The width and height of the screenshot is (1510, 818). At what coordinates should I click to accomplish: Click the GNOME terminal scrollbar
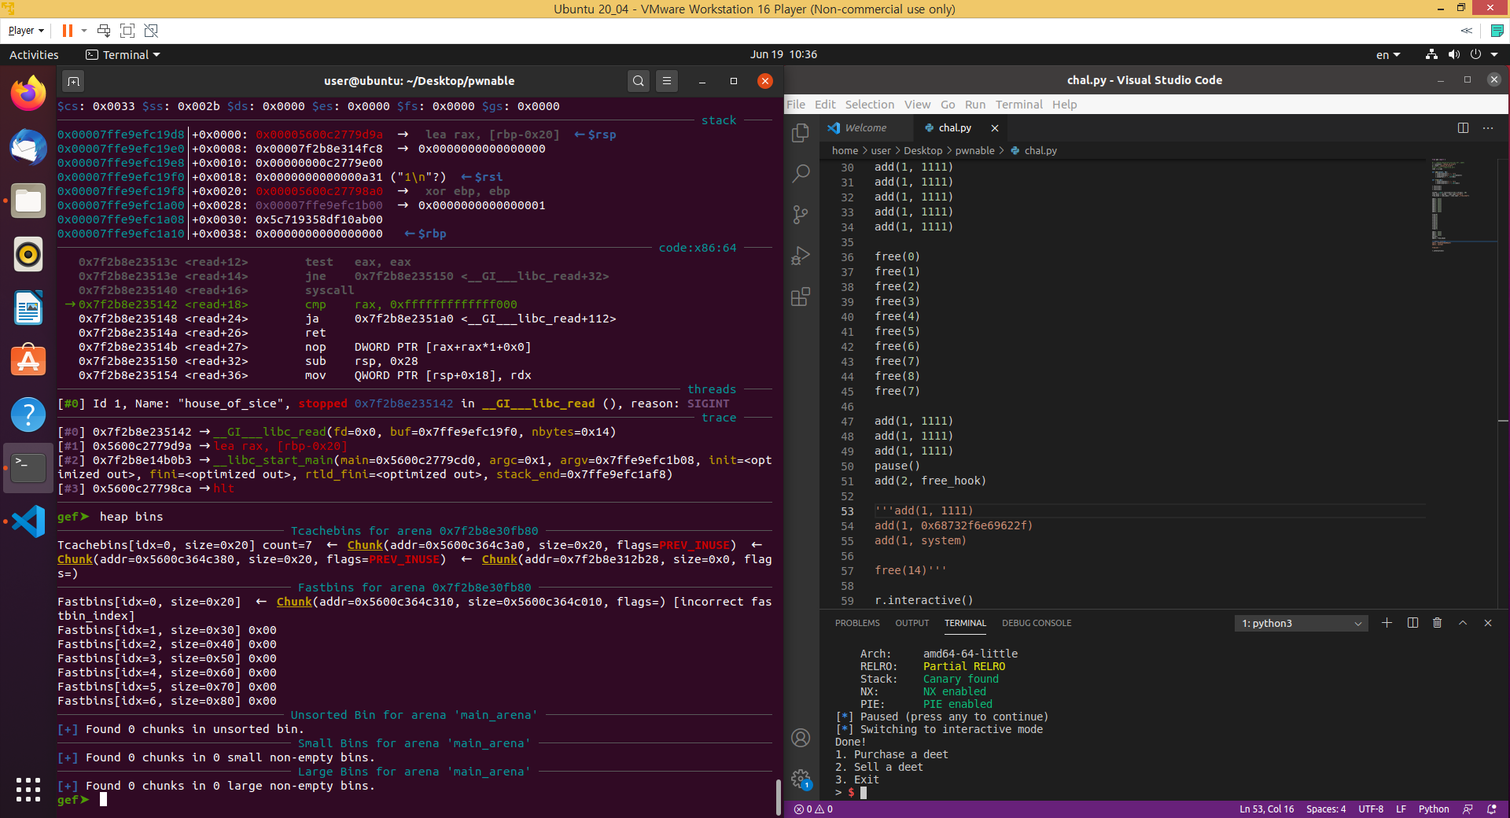[x=779, y=797]
